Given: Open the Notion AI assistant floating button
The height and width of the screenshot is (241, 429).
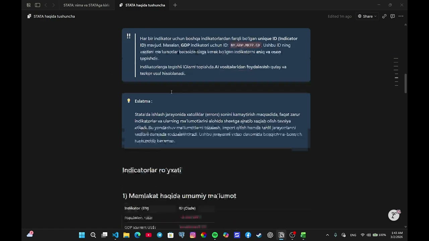Looking at the screenshot, I should [394, 215].
